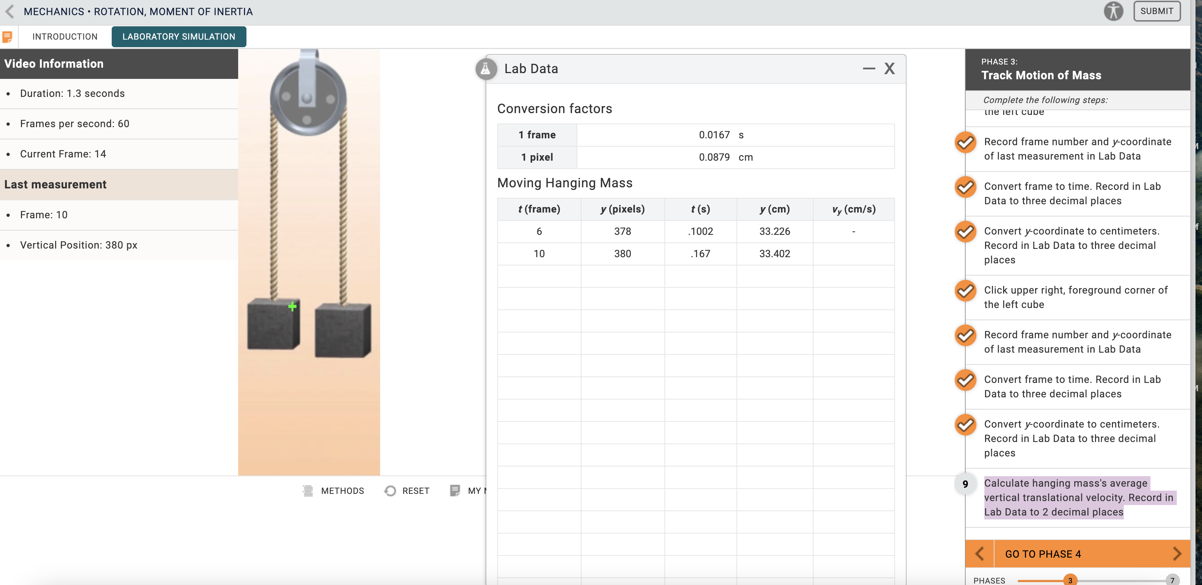Click the orange notes icon left of INTRODUCTION
The height and width of the screenshot is (585, 1202).
8,37
